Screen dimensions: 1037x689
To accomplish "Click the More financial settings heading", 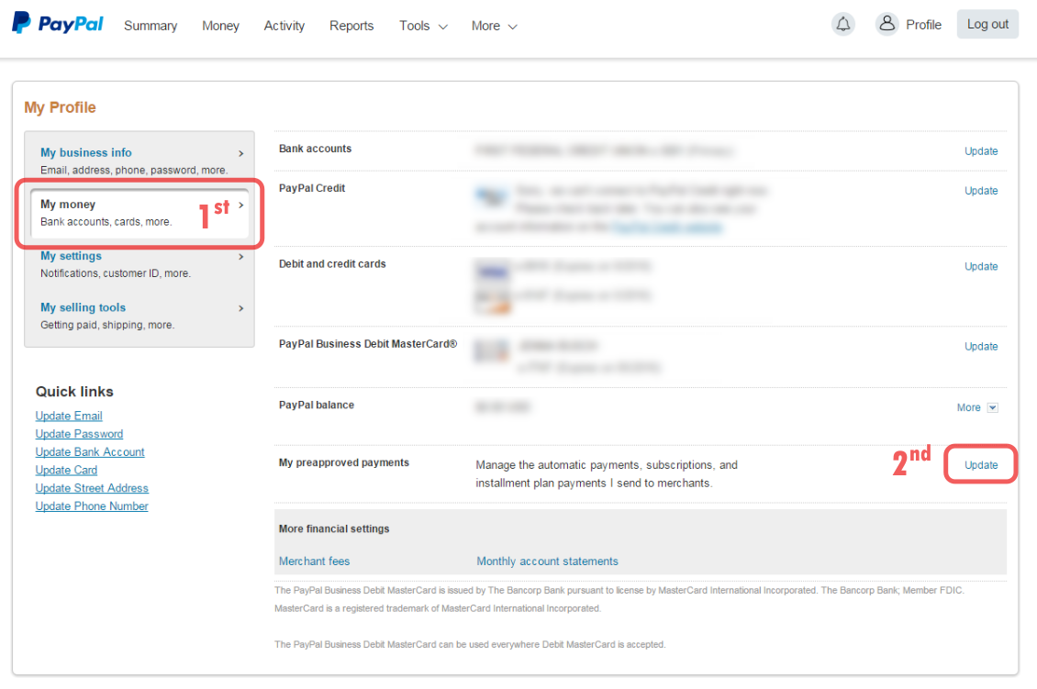I will click(334, 529).
